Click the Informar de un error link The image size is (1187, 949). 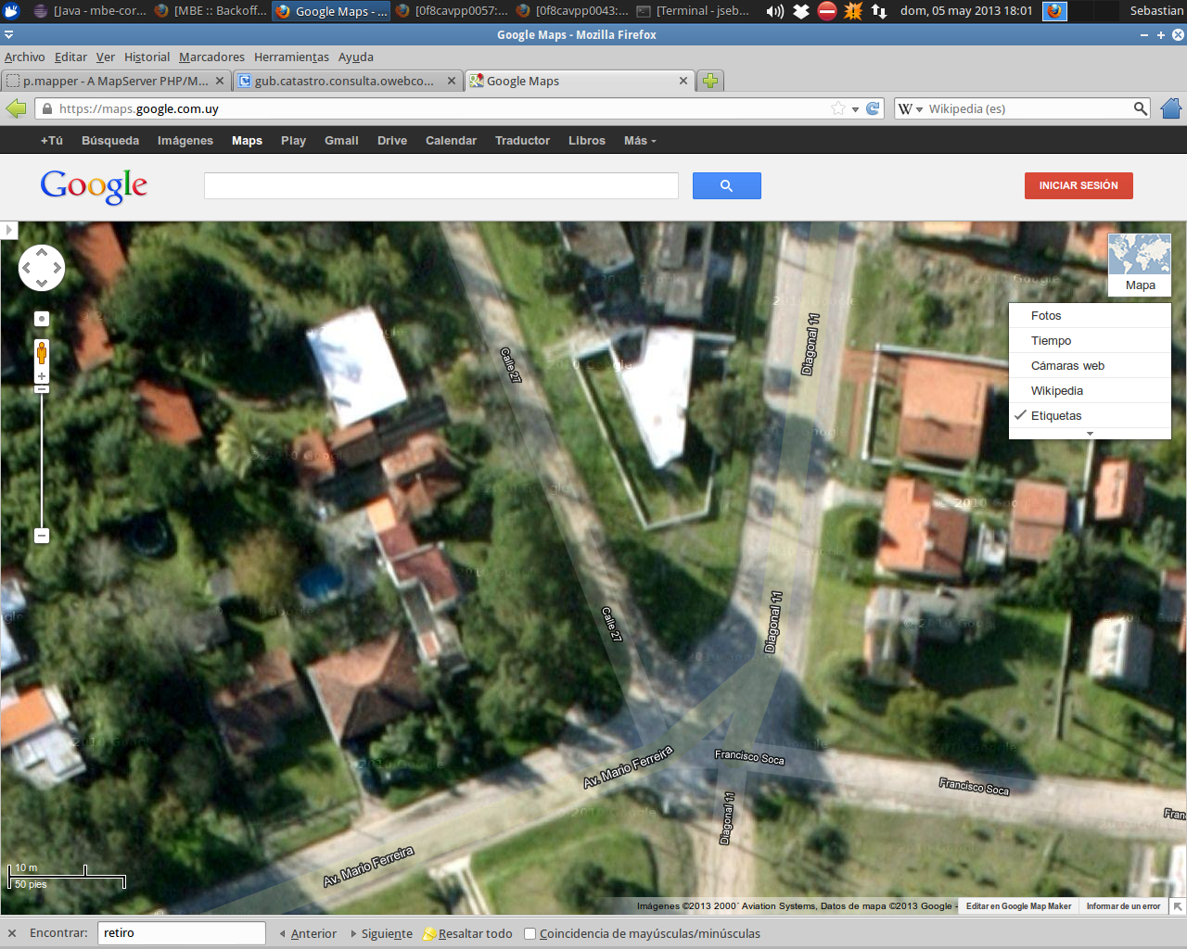point(1123,906)
